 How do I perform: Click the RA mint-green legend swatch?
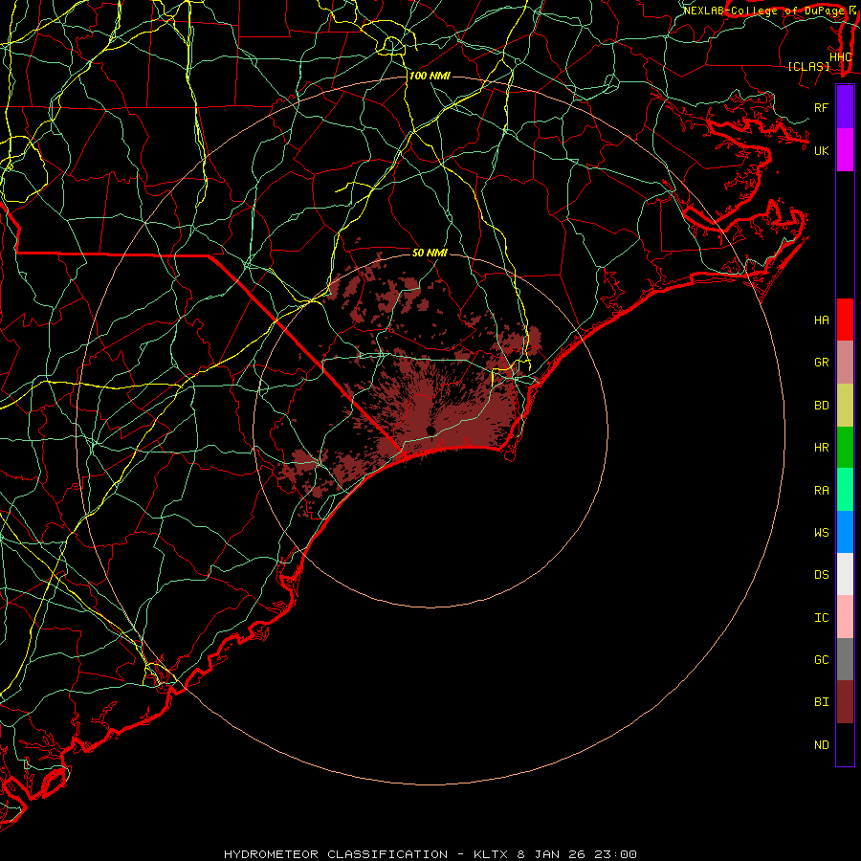(x=845, y=490)
